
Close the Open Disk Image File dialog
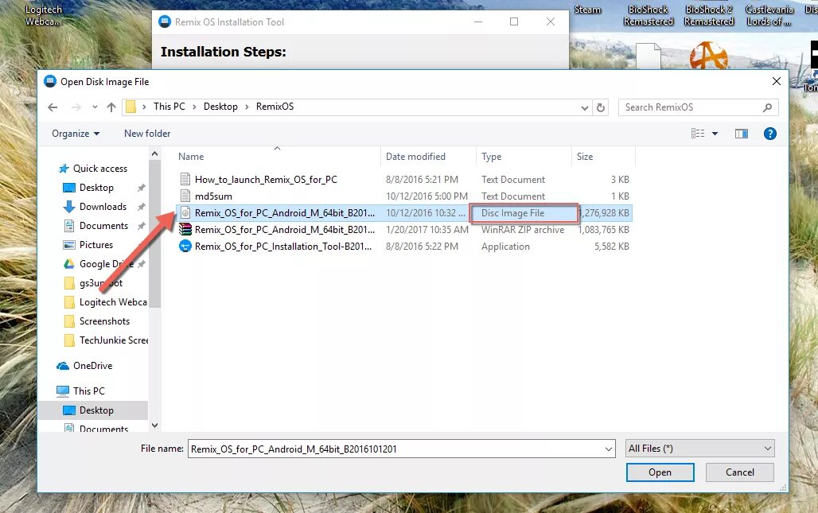(777, 81)
